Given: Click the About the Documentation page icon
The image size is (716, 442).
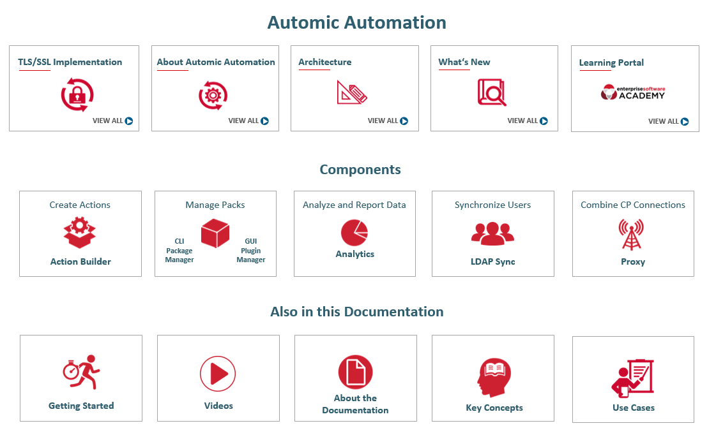Looking at the screenshot, I should tap(355, 371).
